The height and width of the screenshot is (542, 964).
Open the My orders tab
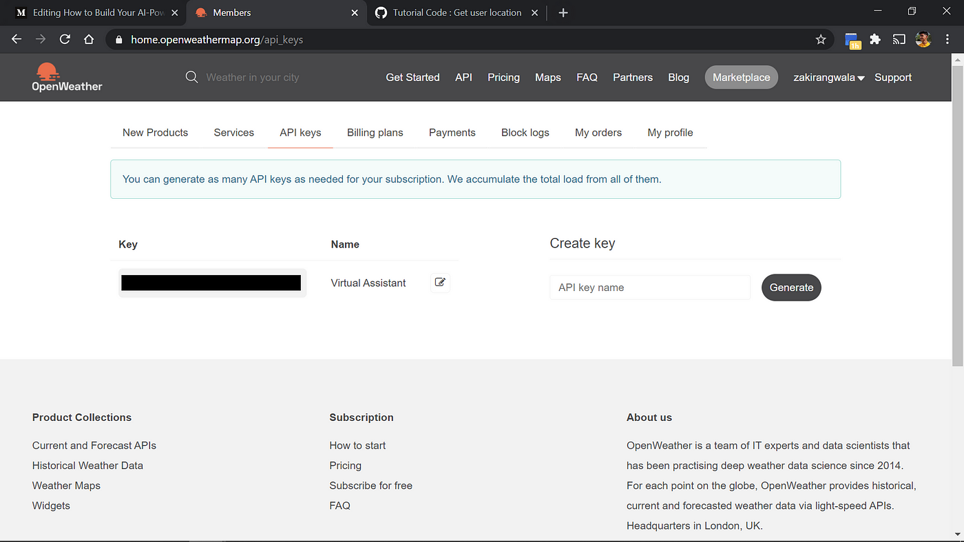coord(598,132)
